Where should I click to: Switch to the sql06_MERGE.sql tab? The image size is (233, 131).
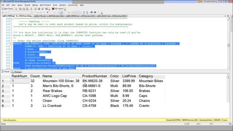(80, 16)
